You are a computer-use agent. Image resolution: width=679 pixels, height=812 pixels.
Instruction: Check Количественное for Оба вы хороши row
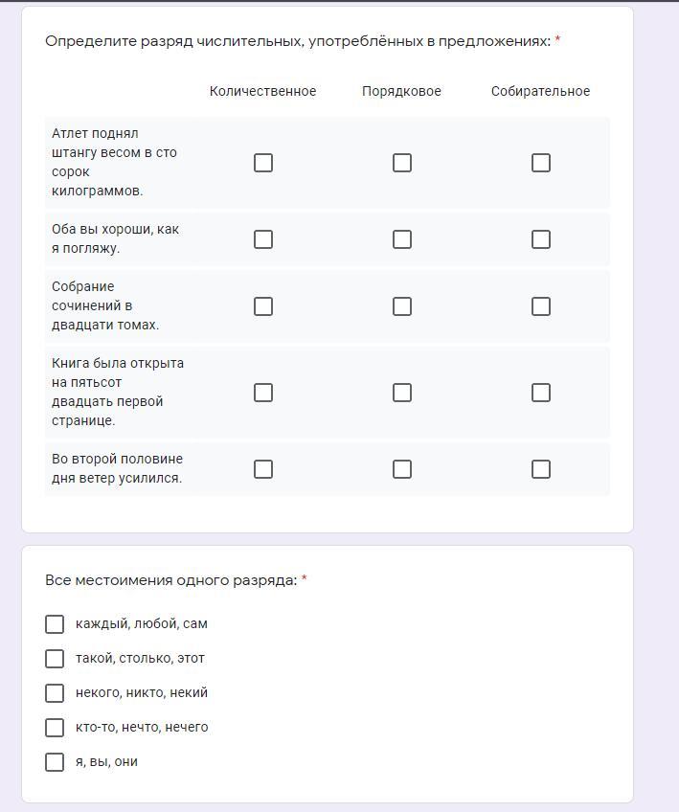click(263, 239)
